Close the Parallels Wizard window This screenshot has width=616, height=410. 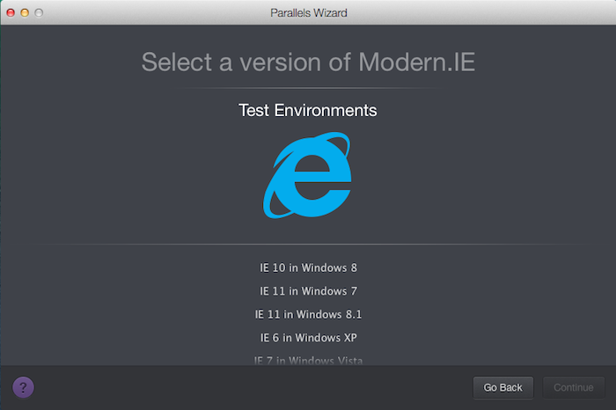[11, 13]
